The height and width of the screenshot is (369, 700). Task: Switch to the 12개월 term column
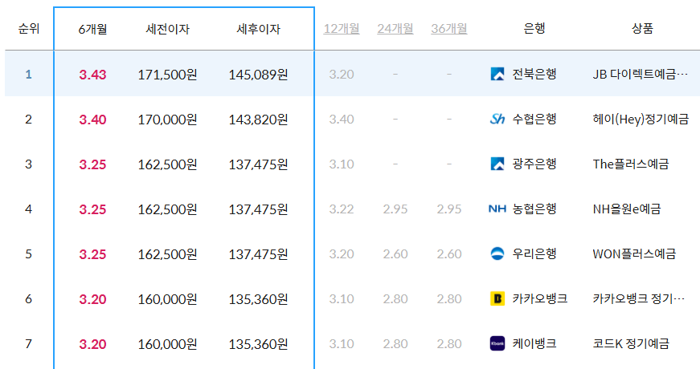tap(342, 29)
